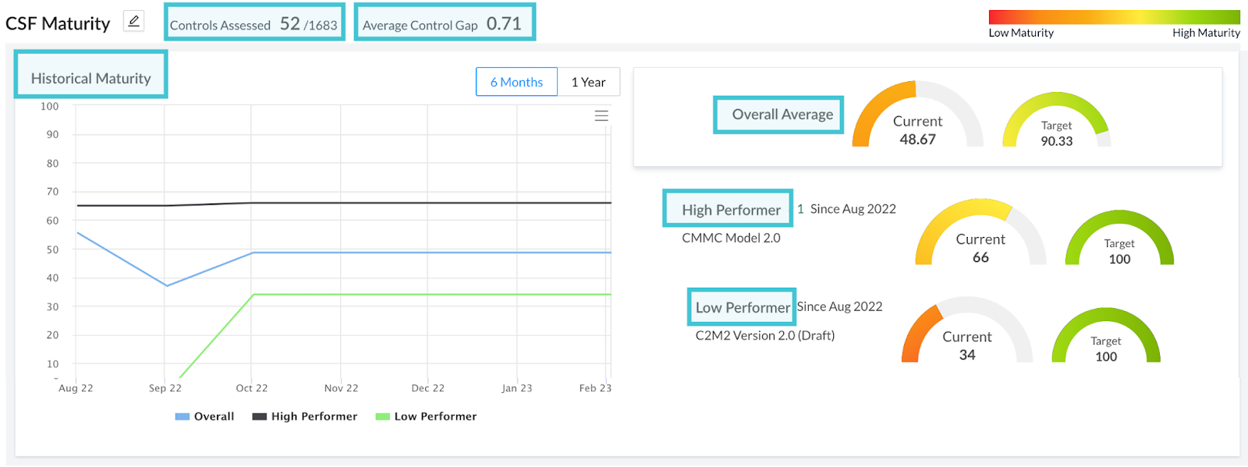Image resolution: width=1248 pixels, height=467 pixels.
Task: Toggle the Overall series blue legend swatch
Action: tap(183, 417)
